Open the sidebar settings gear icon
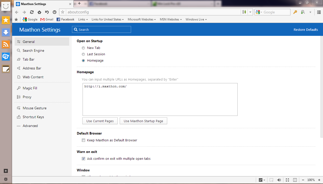The image size is (323, 184). pyautogui.click(x=6, y=179)
